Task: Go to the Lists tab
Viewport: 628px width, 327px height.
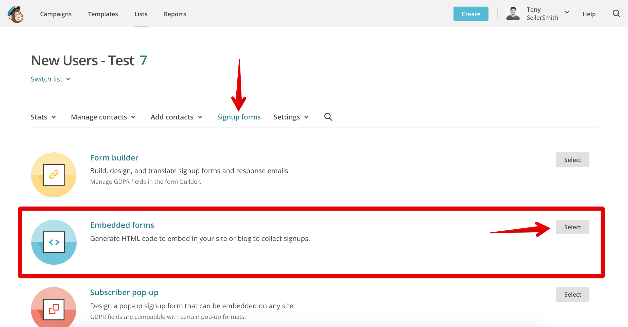Action: point(141,14)
